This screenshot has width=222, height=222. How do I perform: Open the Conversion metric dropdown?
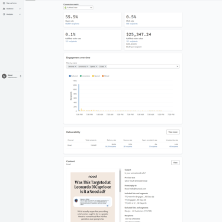click(x=78, y=8)
